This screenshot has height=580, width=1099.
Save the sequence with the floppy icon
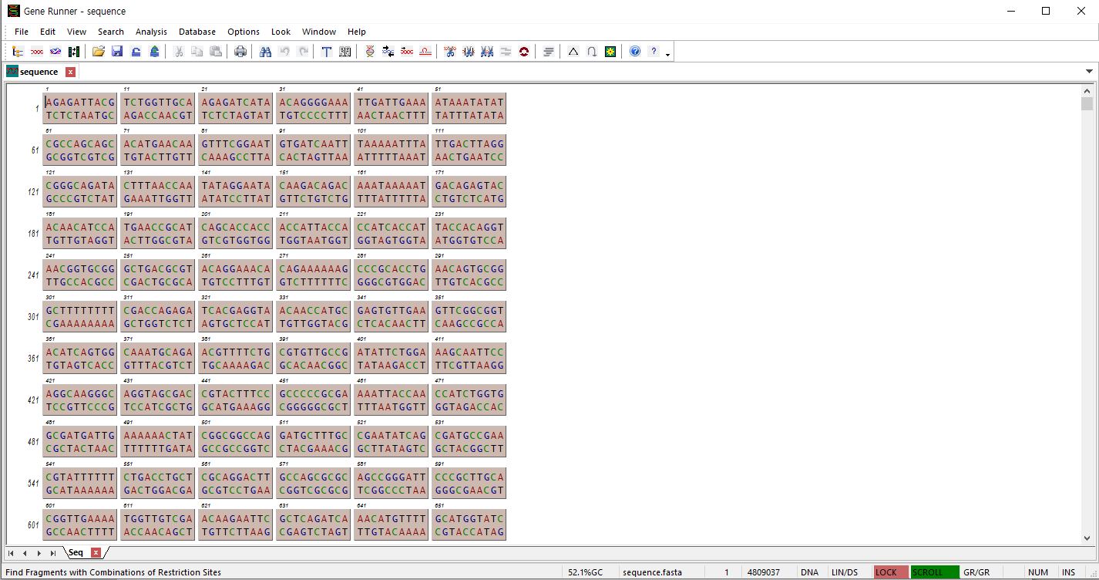pos(117,52)
